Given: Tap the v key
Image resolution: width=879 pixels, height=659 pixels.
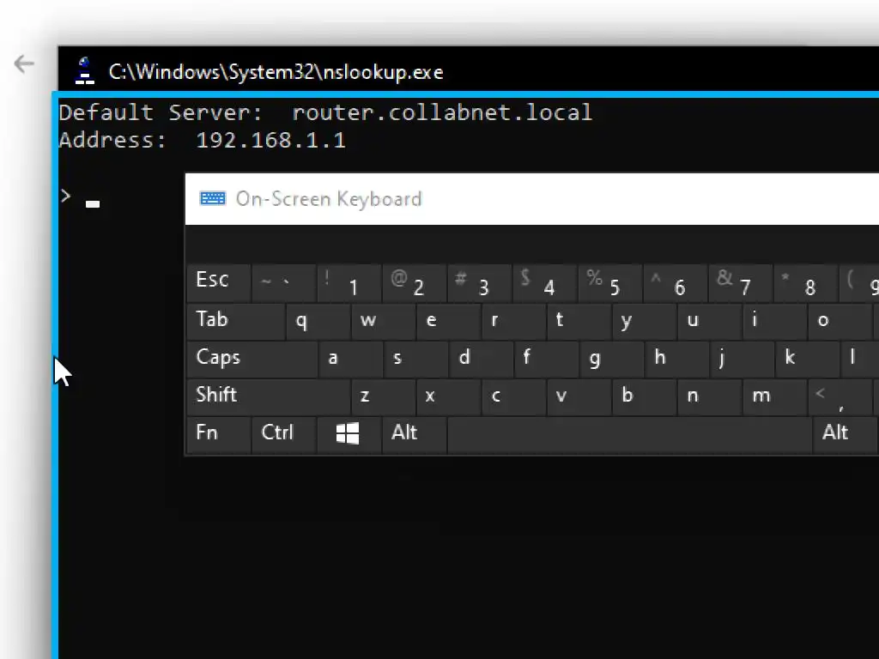Looking at the screenshot, I should tap(579, 396).
